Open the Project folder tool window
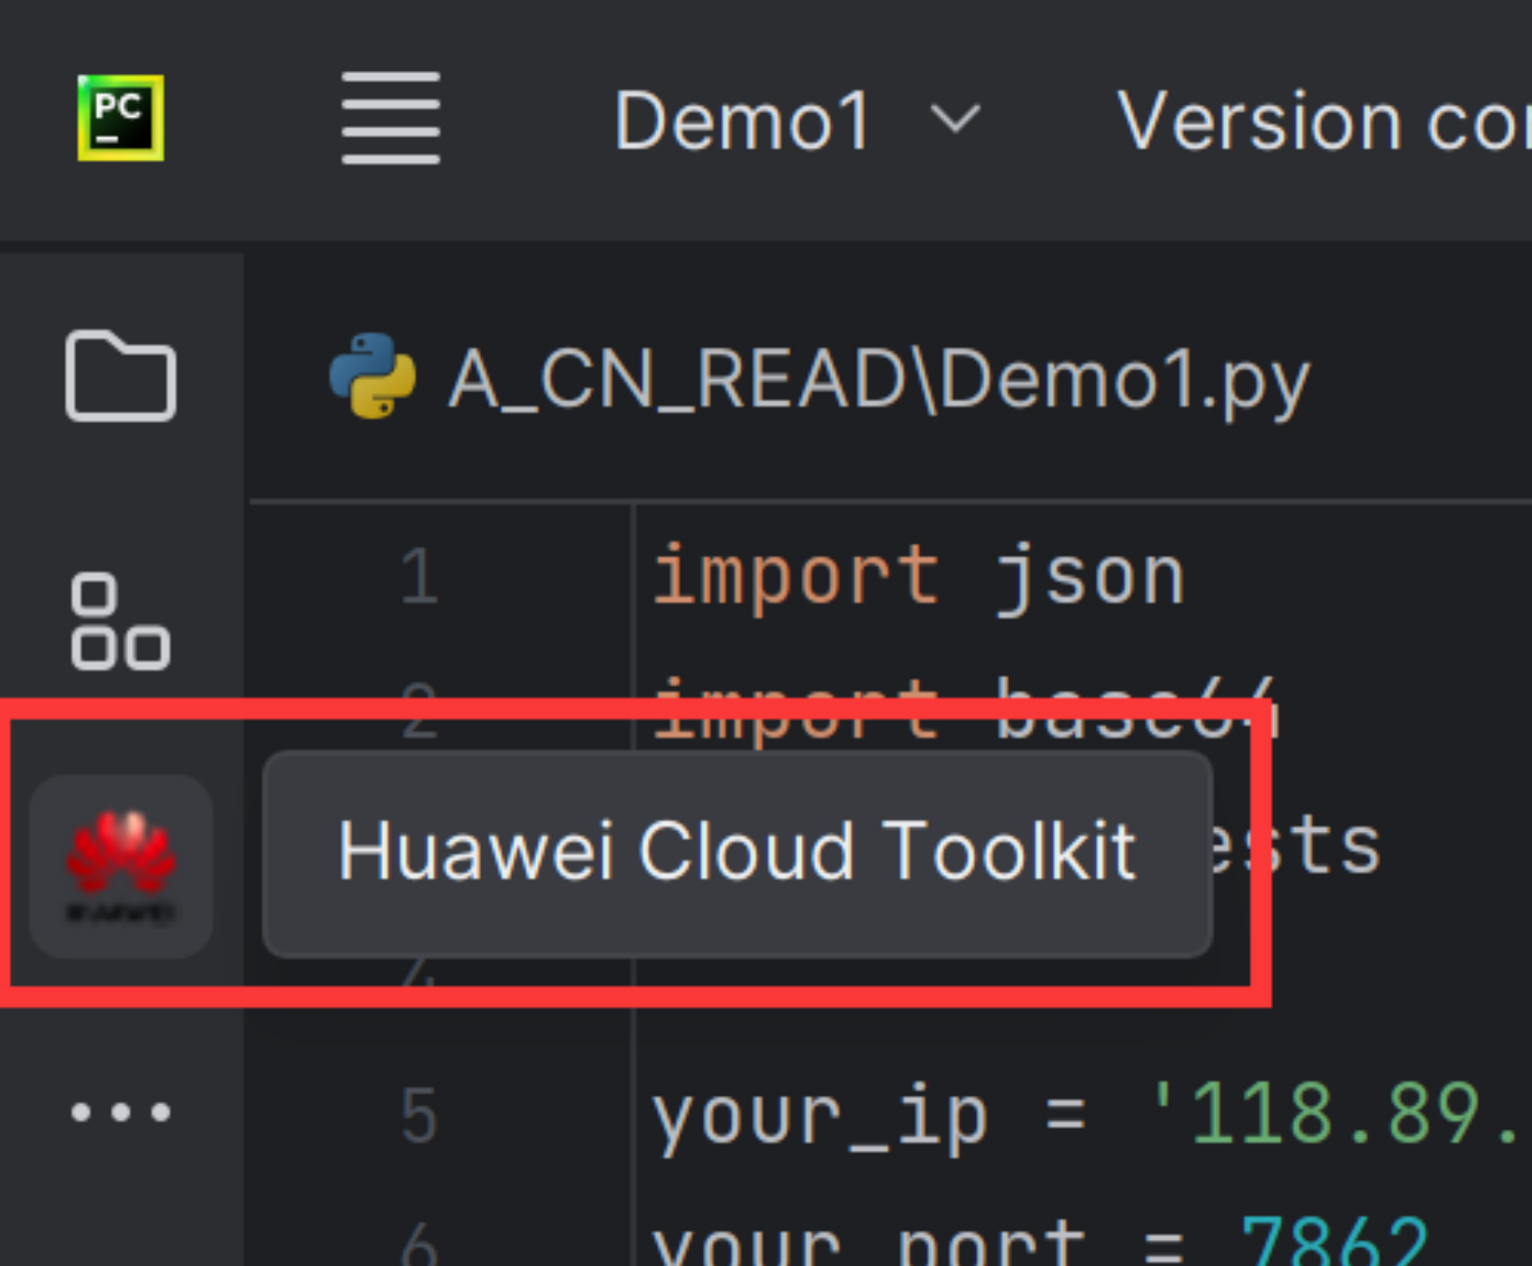Screen dimensions: 1532x1266 pyautogui.click(x=121, y=375)
